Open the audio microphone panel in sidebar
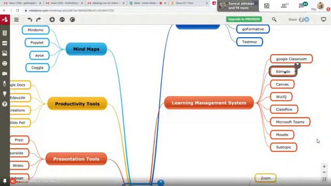Image resolution: width=331 pixels, height=186 pixels. (x=5, y=84)
